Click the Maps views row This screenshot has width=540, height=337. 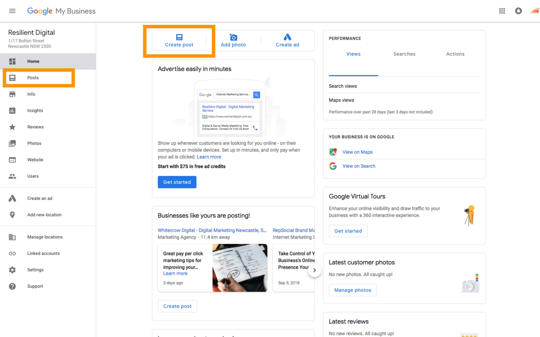(x=404, y=100)
